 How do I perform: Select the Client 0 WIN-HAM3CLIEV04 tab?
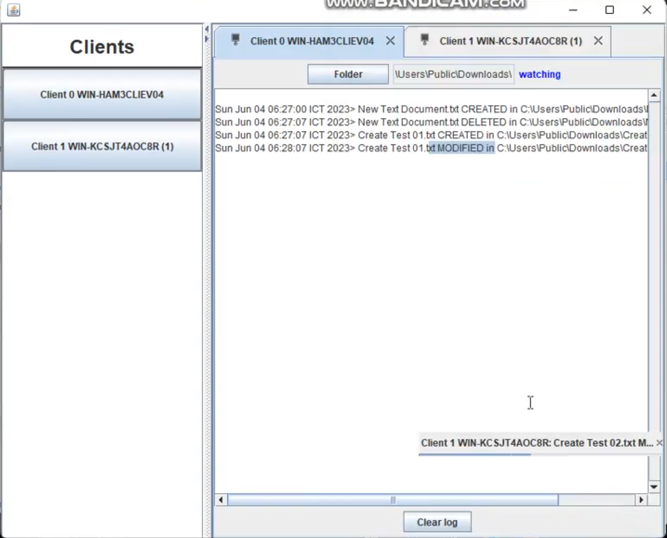coord(312,41)
